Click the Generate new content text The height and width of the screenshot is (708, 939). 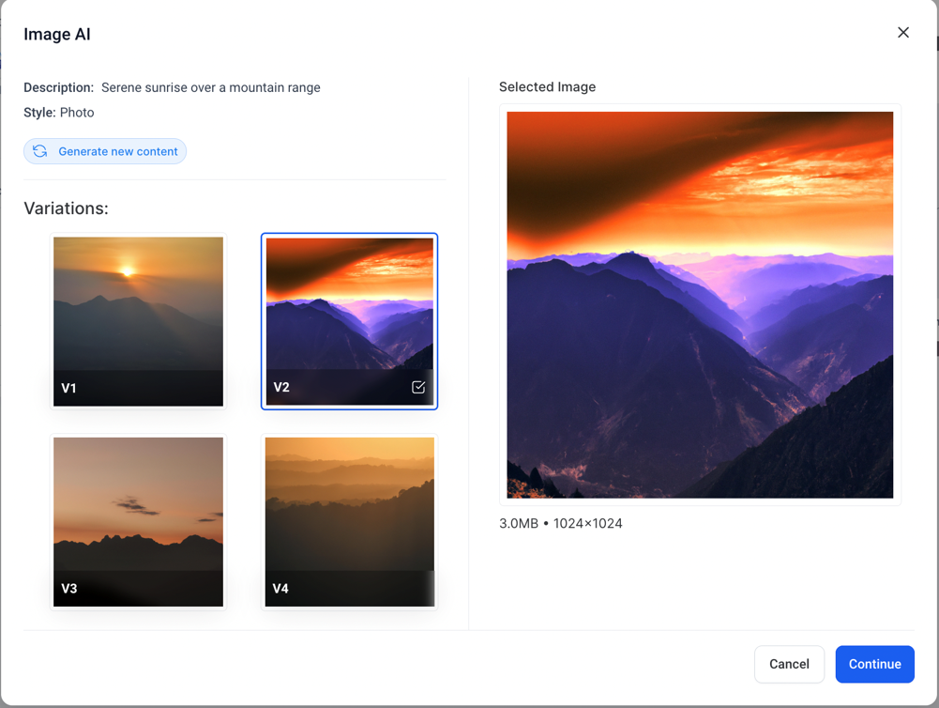click(117, 151)
